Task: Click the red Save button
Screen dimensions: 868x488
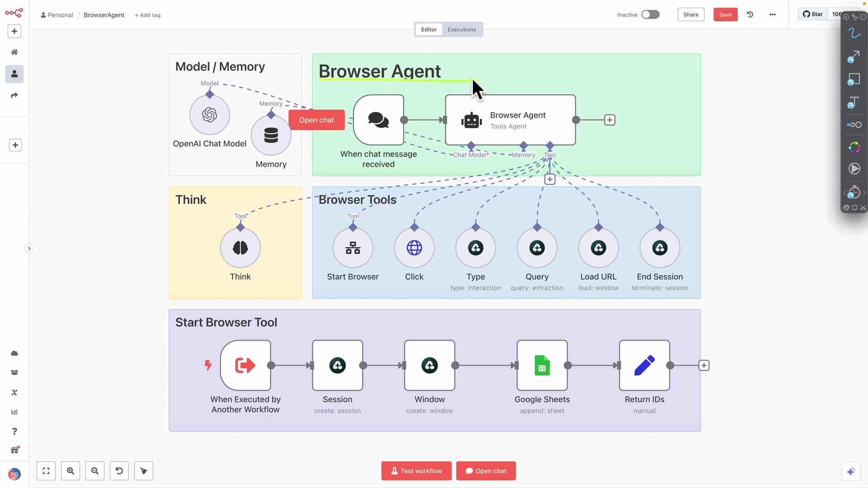Action: [x=725, y=14]
